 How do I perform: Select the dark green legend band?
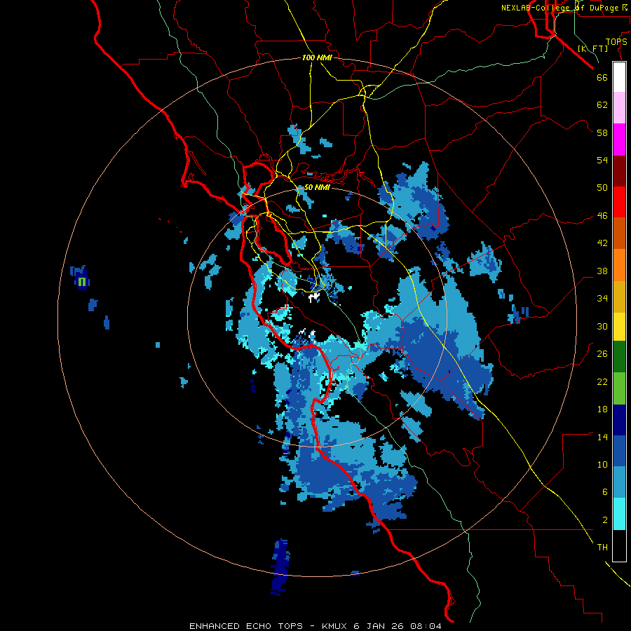pyautogui.click(x=619, y=357)
